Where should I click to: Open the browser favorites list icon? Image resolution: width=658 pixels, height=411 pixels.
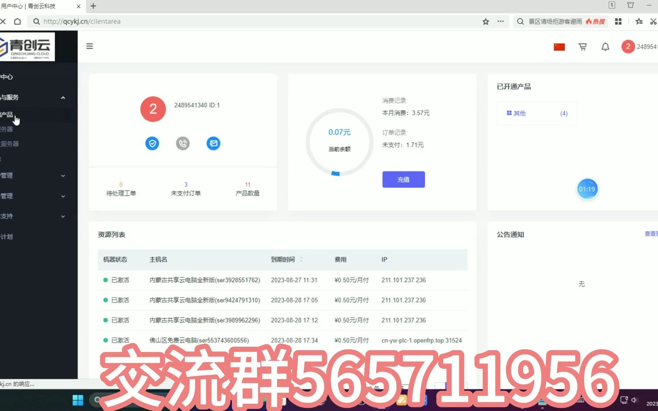coord(639,22)
